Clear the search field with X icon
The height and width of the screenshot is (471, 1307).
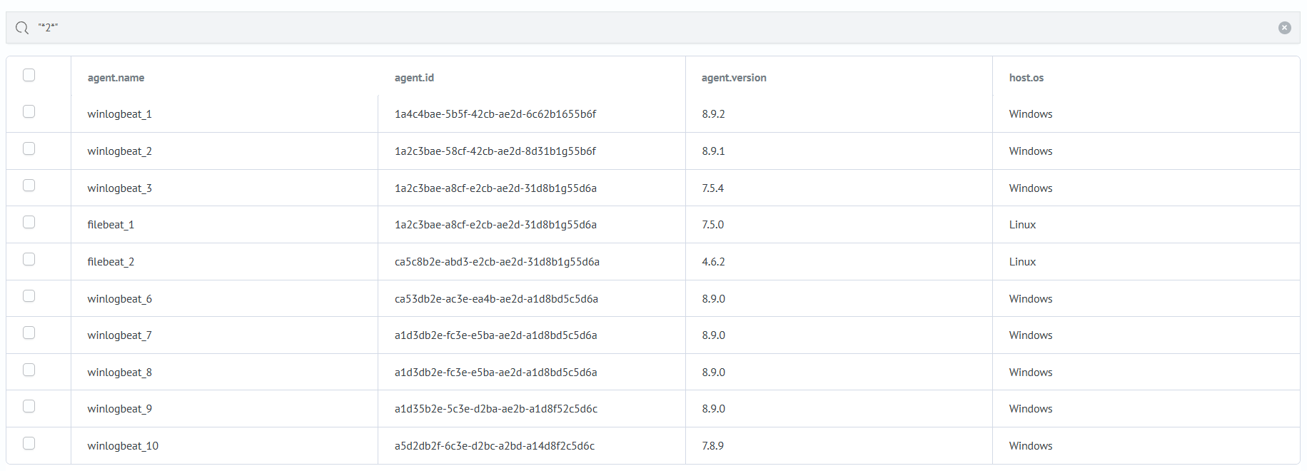pyautogui.click(x=1284, y=28)
